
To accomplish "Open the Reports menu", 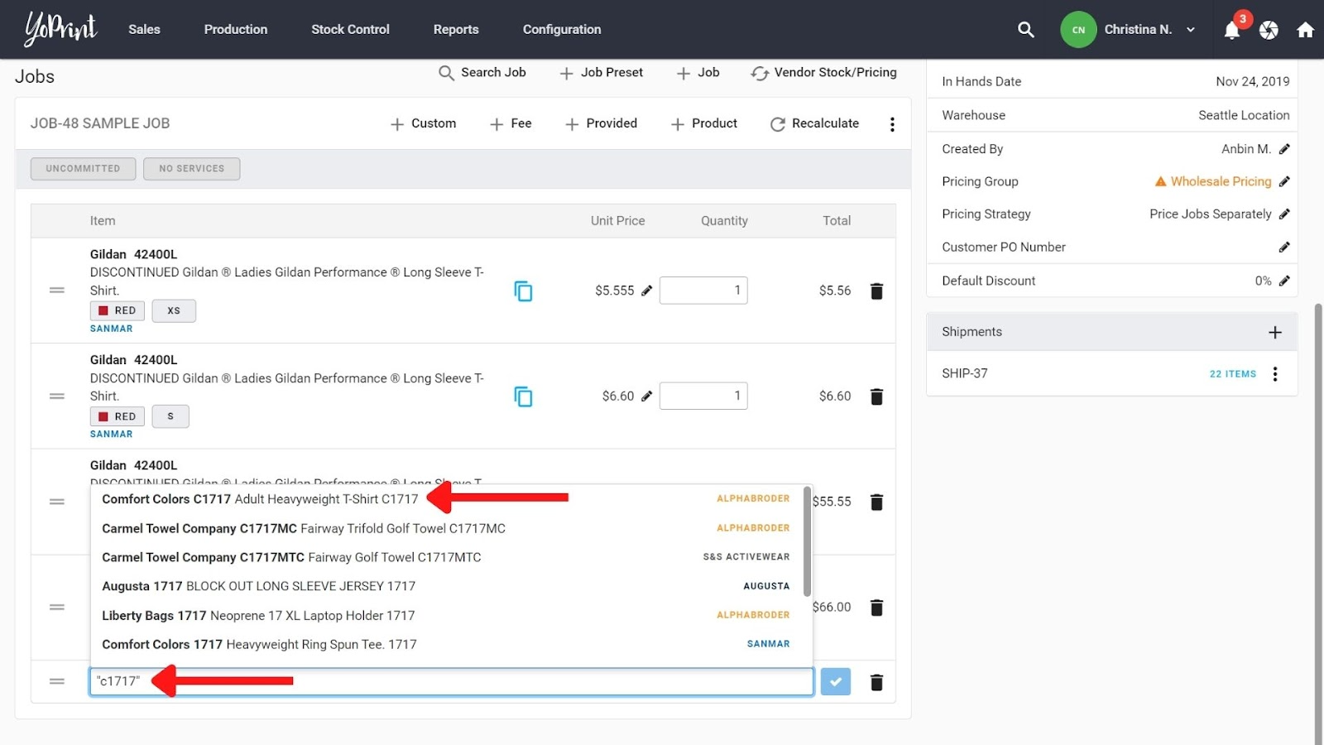I will coord(456,30).
